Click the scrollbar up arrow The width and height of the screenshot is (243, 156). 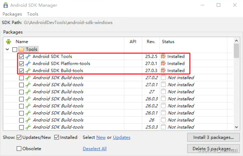click(x=236, y=41)
